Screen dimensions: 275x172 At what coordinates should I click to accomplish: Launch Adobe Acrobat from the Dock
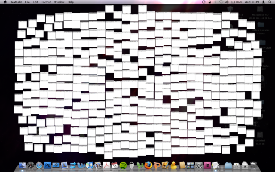coord(107,165)
